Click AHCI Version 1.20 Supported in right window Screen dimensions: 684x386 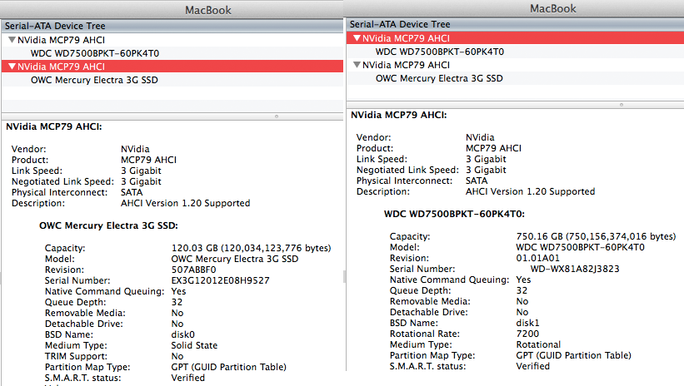pos(530,191)
